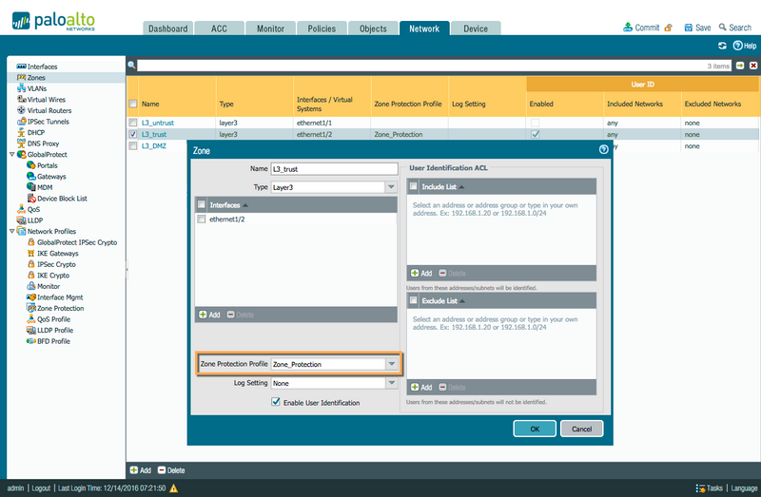Switch to the Policies tab
The width and height of the screenshot is (761, 497).
[322, 29]
